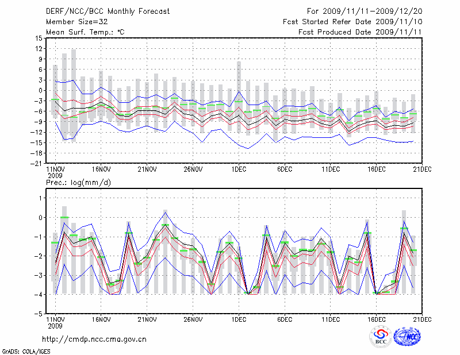Select 1DEC tick on temperature chart axis

point(239,169)
